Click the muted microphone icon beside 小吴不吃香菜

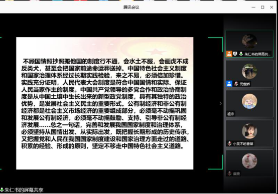point(230,143)
